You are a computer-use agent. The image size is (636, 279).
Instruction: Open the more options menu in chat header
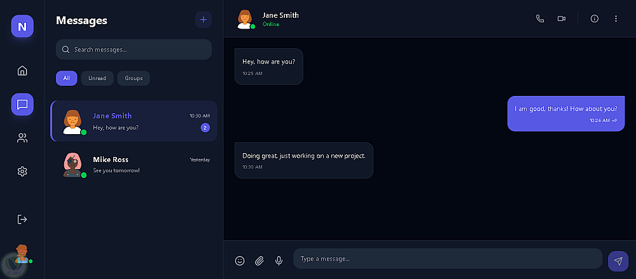[x=616, y=18]
